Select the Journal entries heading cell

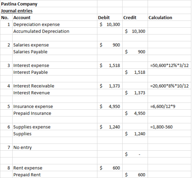pos(49,11)
